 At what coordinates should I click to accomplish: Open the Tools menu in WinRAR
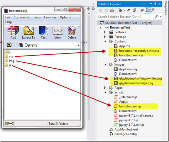(x=37, y=17)
